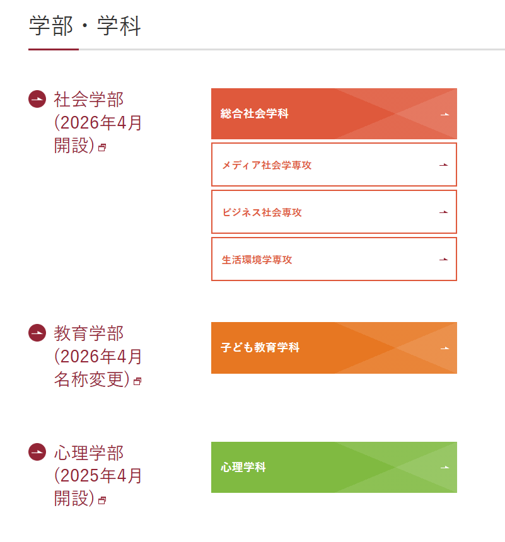
Task: Click the external window icon after 名称変更)
Action: click(137, 381)
